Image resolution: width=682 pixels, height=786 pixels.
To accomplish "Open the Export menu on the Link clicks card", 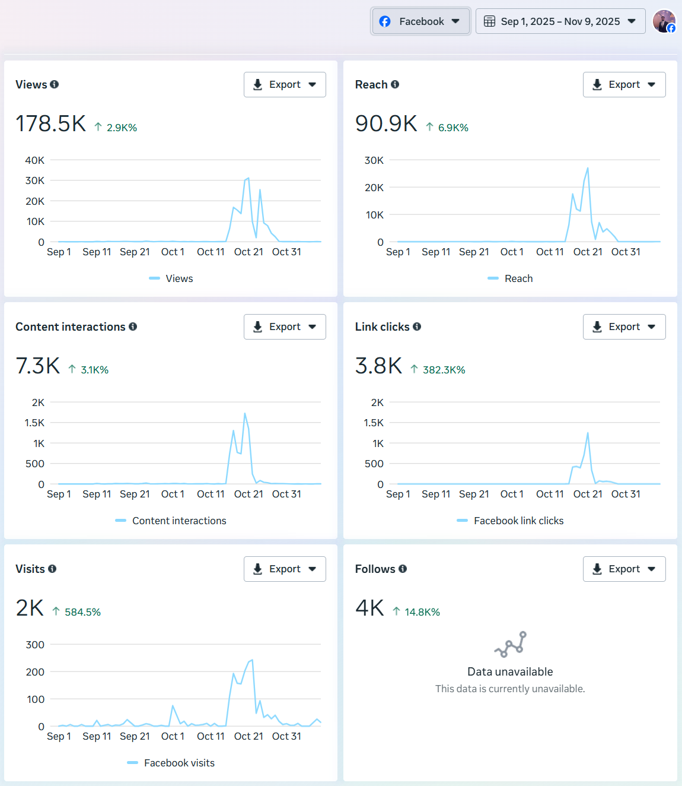I will (x=624, y=327).
